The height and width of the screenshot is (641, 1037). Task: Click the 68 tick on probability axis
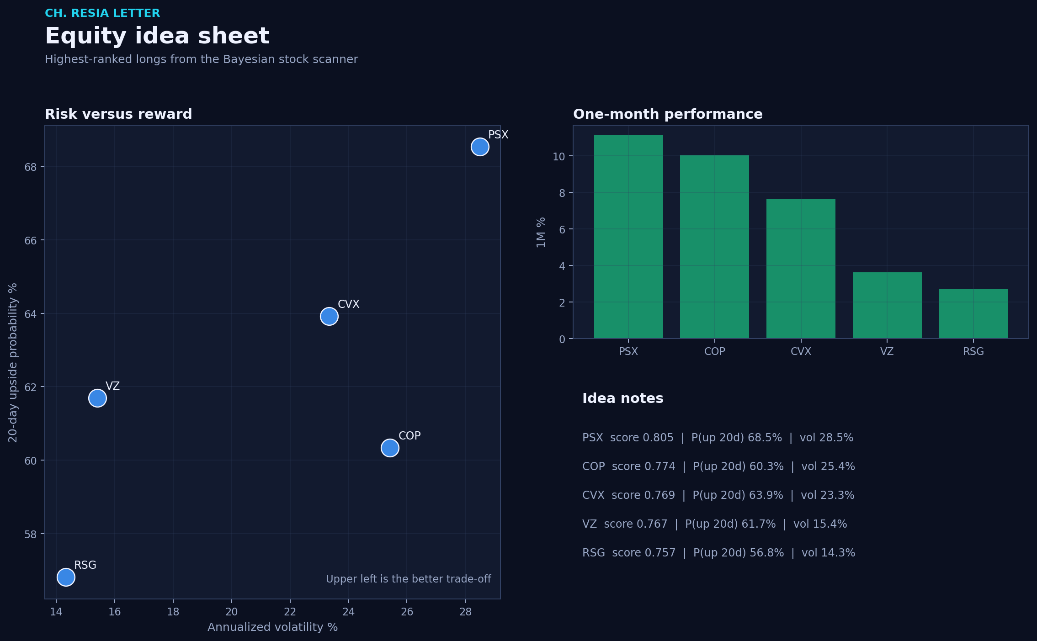point(31,167)
